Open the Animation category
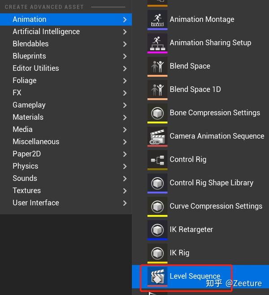The image size is (269, 295). coord(30,19)
